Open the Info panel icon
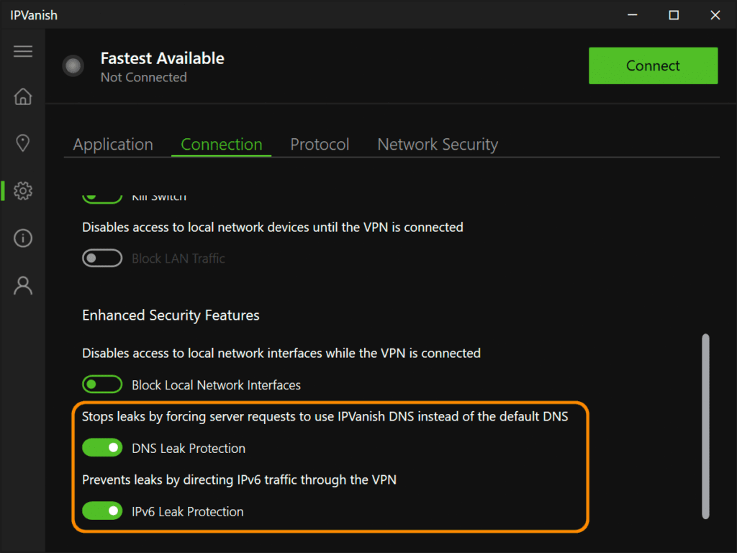This screenshot has width=737, height=553. click(22, 238)
